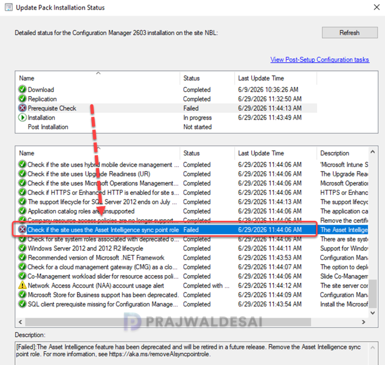Click left arrow of horizontal scrollbar
Screen dimensions: 385x365
[x=20, y=322]
